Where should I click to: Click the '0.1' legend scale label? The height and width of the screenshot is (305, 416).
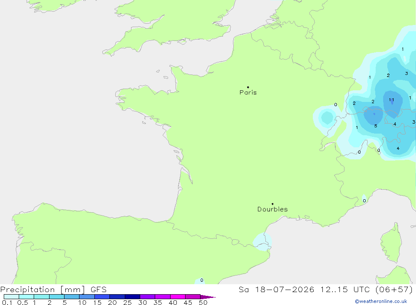click(7, 303)
